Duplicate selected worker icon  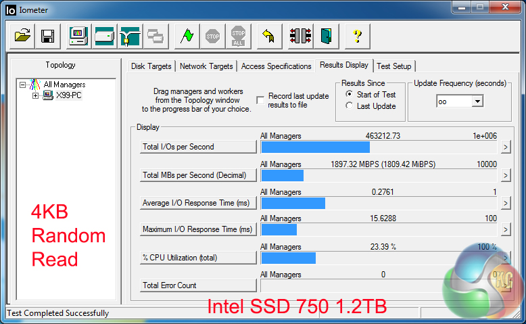coord(156,36)
